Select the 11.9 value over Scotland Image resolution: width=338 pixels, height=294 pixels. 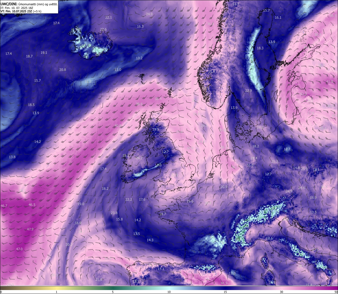pos(156,129)
